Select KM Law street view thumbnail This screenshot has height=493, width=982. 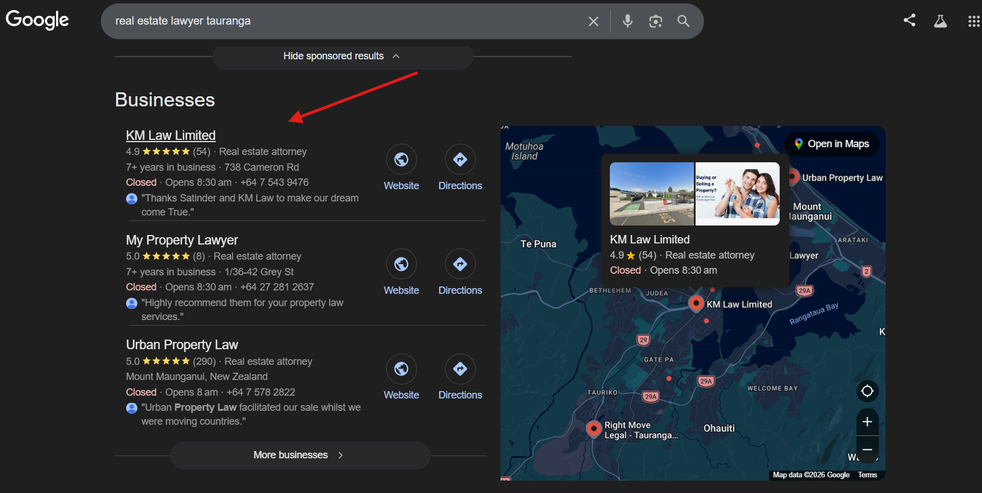coord(652,194)
